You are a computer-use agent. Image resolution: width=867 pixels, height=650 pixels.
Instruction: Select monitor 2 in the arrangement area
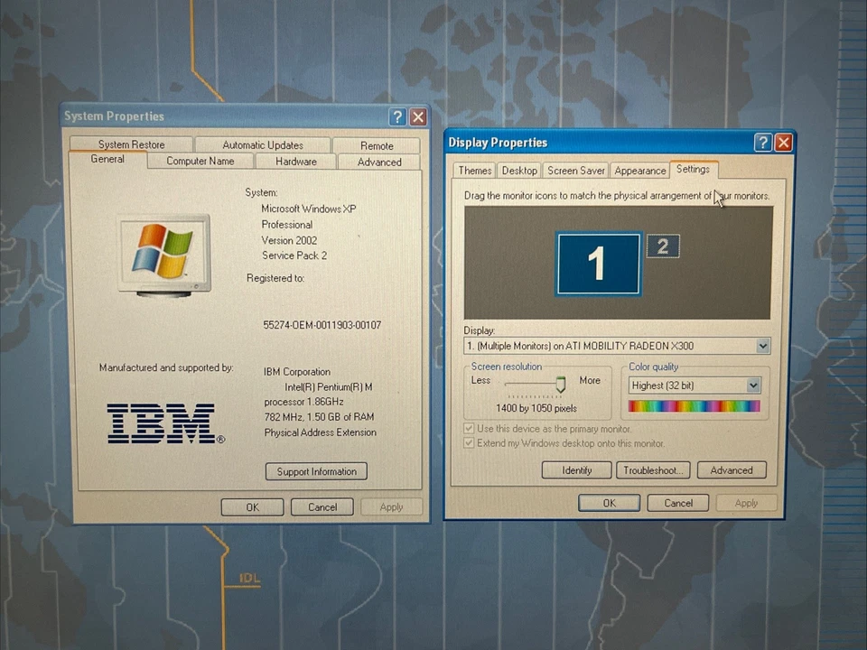coord(663,246)
